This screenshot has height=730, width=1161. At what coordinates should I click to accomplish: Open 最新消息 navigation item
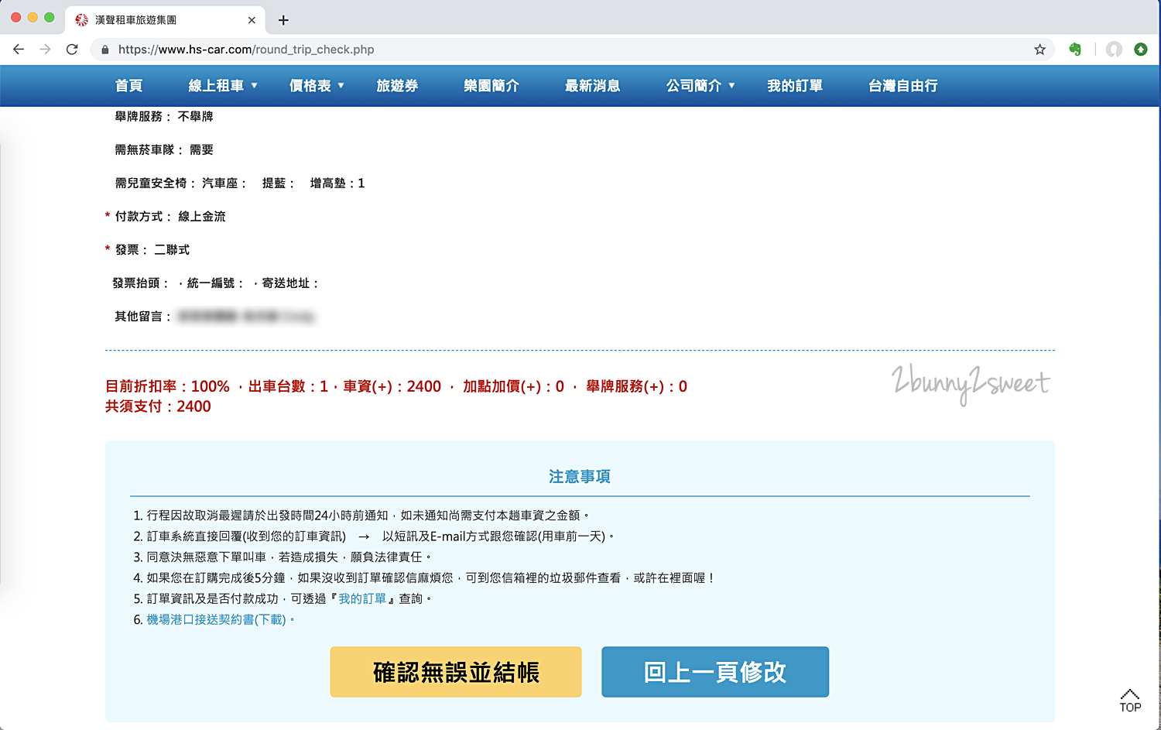593,86
